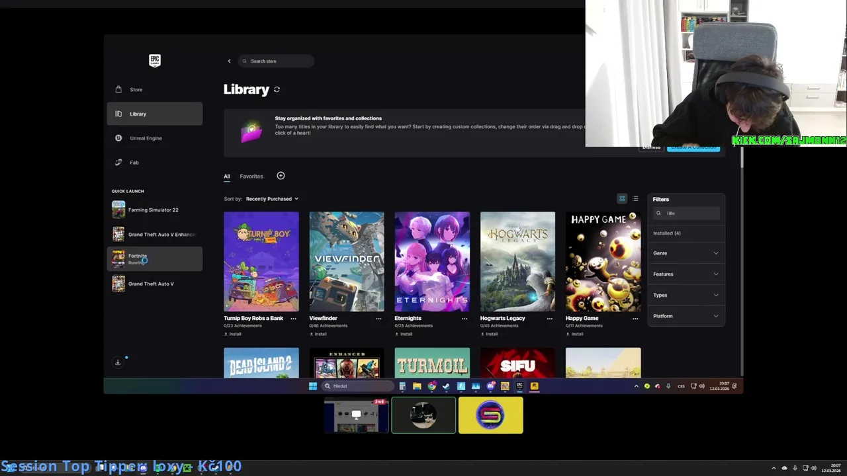The height and width of the screenshot is (476, 847).
Task: Open the Store page from sidebar
Action: point(155,89)
